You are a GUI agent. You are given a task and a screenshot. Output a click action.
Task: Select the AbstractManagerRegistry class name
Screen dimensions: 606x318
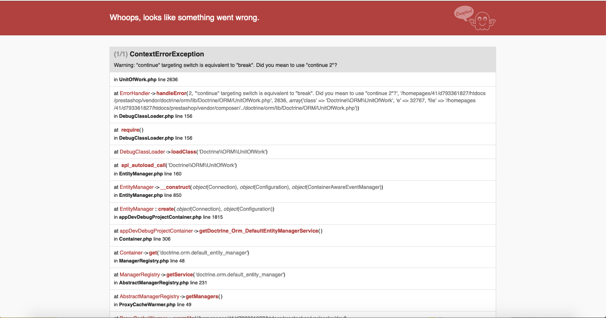149,297
